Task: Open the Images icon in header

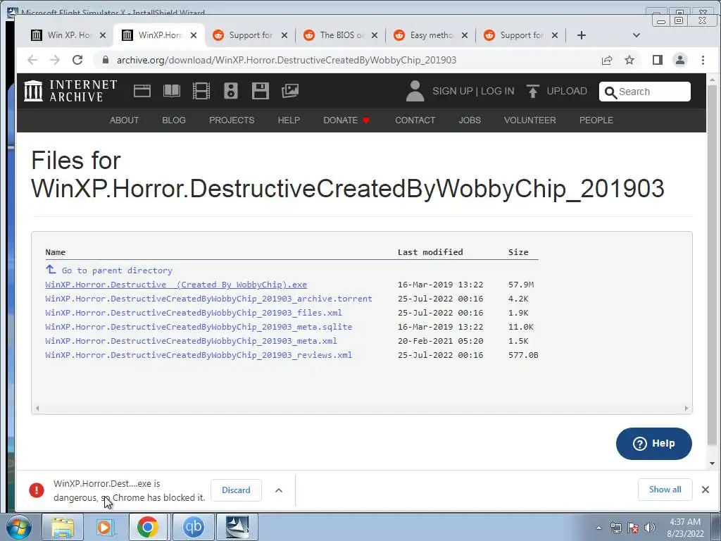Action: [x=289, y=91]
